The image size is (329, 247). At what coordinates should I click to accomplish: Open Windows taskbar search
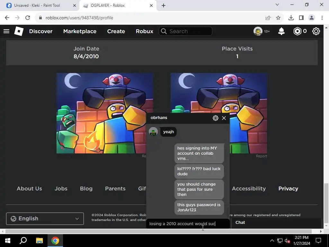23,241
